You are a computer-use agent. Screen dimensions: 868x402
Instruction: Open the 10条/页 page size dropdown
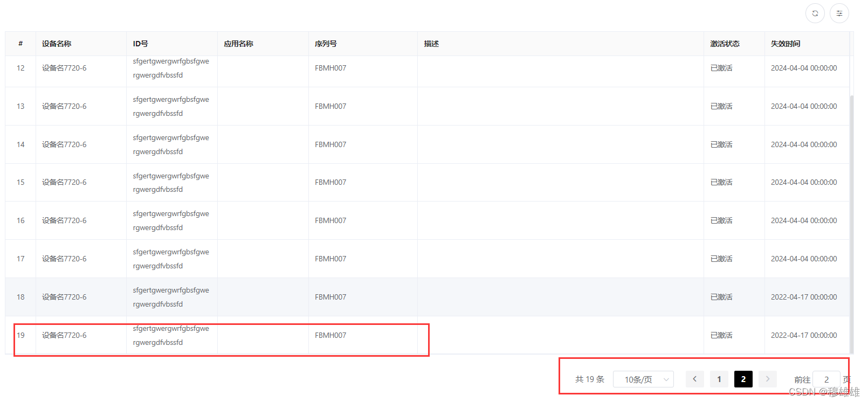tap(644, 379)
